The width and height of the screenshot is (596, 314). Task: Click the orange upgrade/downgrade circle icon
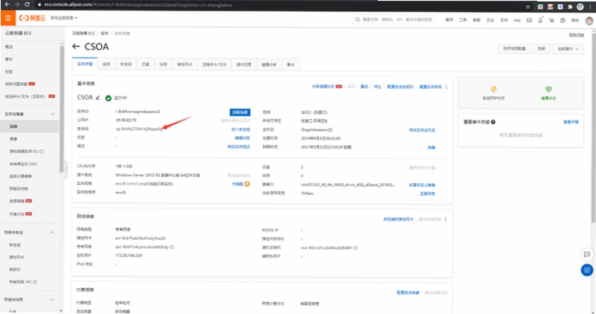(x=247, y=184)
